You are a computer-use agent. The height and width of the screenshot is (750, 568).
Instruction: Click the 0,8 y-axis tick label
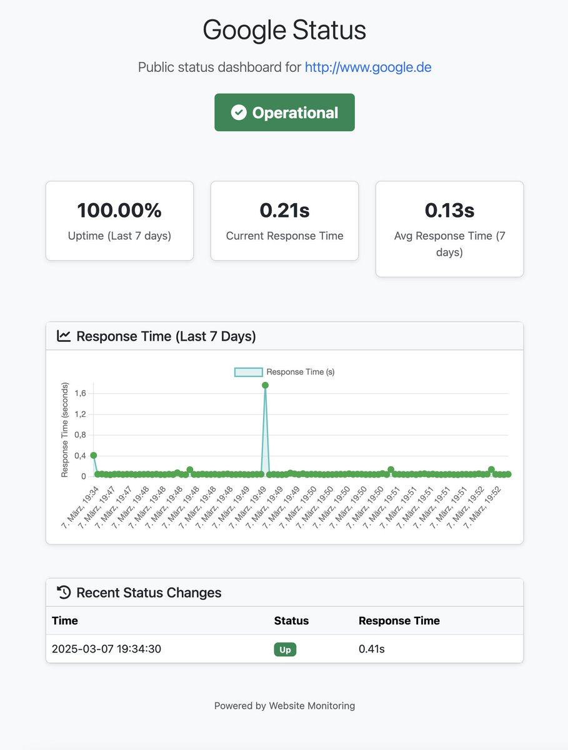[81, 435]
